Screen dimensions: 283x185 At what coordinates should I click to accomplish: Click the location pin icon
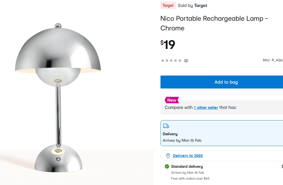168,156
